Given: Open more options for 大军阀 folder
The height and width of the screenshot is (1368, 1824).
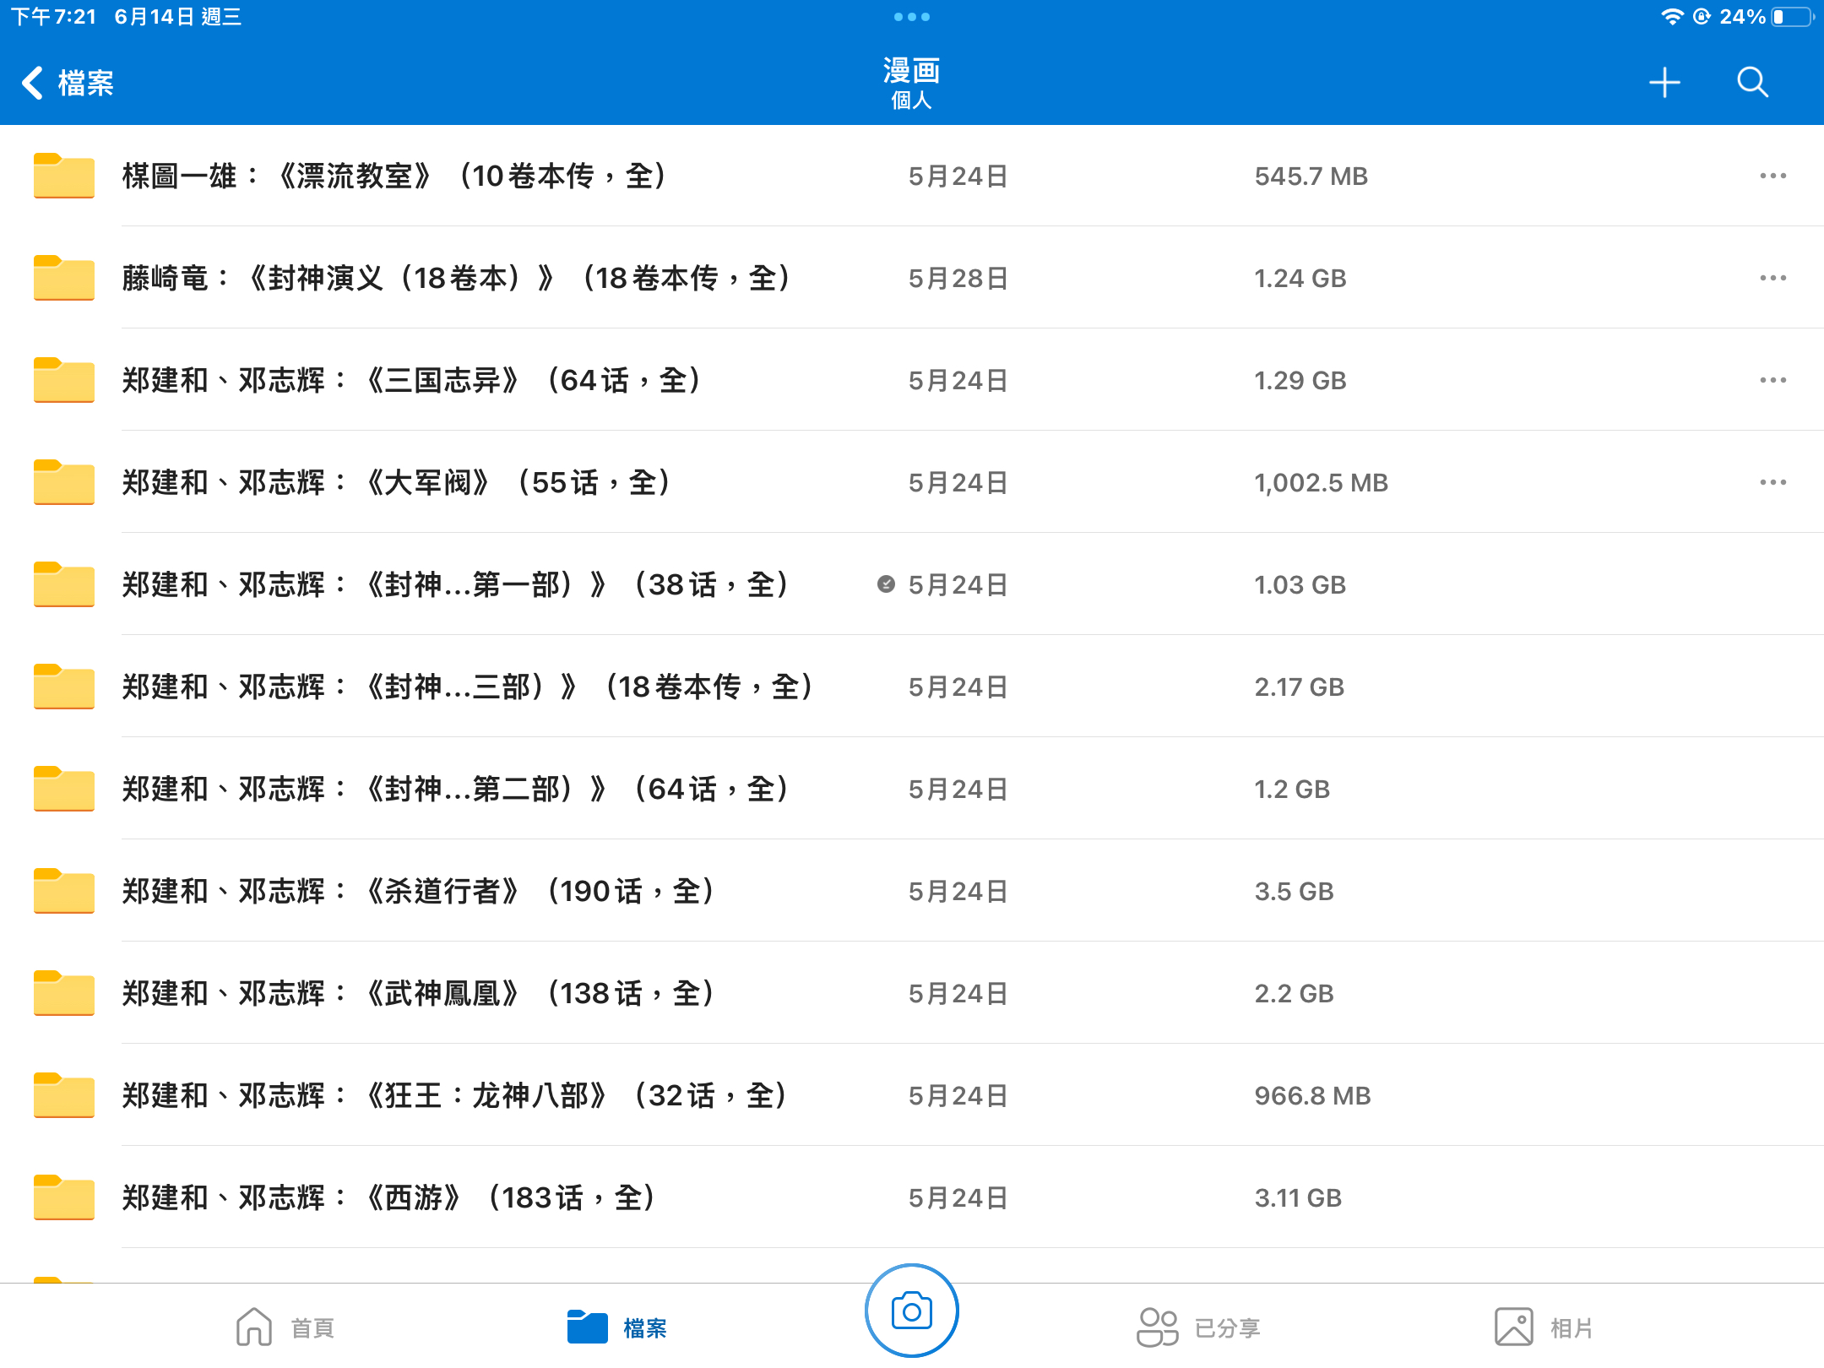Looking at the screenshot, I should tap(1772, 482).
